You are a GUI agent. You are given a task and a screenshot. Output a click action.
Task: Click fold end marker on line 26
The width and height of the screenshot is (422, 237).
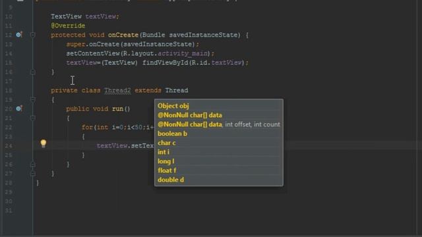point(33,164)
